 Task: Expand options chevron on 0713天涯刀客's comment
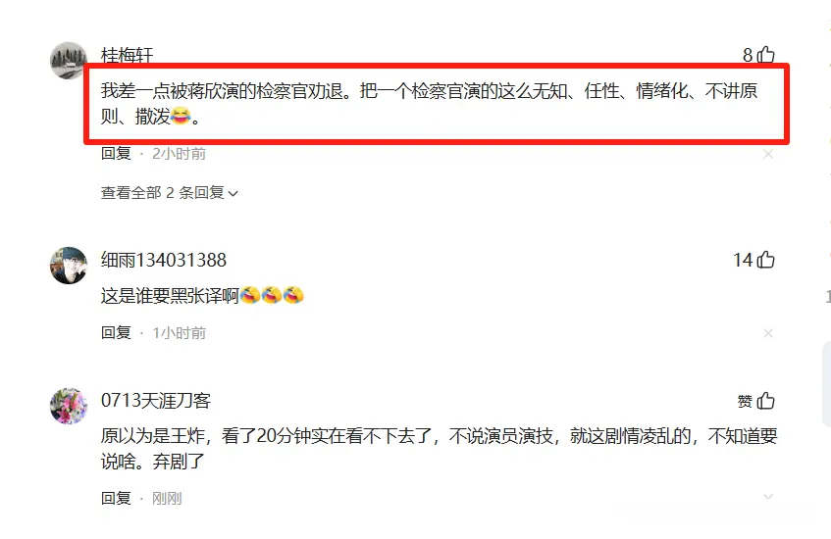coord(768,497)
